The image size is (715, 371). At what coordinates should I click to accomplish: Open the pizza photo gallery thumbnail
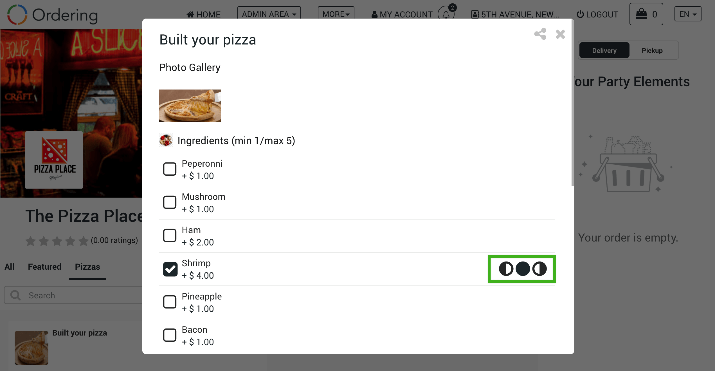(x=190, y=106)
